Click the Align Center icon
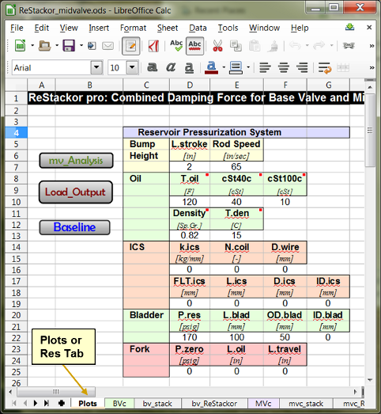The image size is (381, 414). pyautogui.click(x=284, y=67)
